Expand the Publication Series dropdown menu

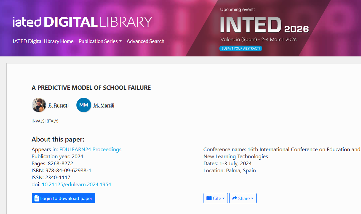[x=100, y=41]
